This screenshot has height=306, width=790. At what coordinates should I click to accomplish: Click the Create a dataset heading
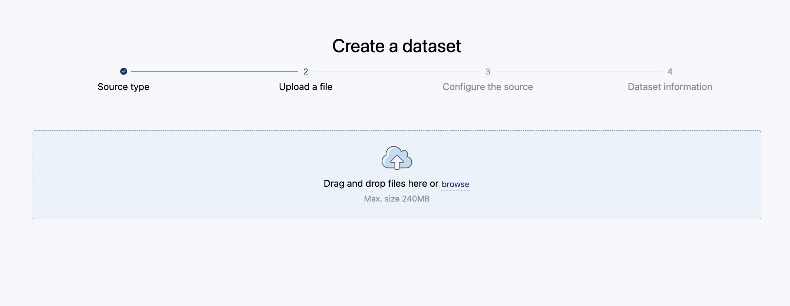396,46
